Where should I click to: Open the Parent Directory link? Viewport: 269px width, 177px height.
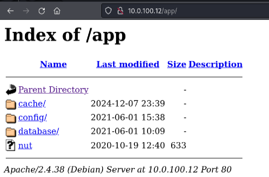pos(53,90)
